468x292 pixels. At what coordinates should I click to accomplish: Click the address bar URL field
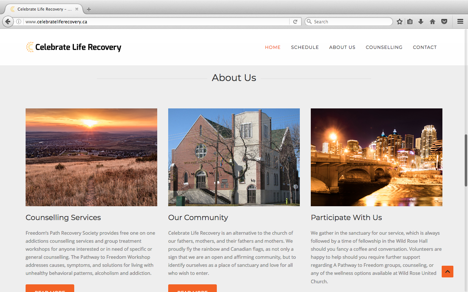[156, 22]
